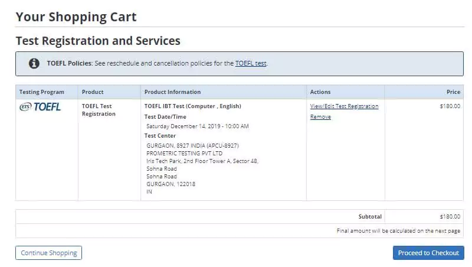Click the Your Shopping Cart heading
472x267 pixels.
[76, 17]
